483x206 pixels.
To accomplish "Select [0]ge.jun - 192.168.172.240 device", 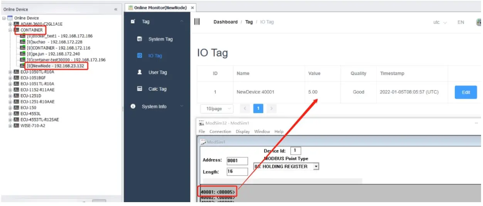I will [x=53, y=54].
